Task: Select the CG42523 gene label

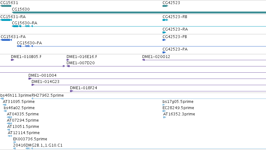Action: tap(171, 3)
